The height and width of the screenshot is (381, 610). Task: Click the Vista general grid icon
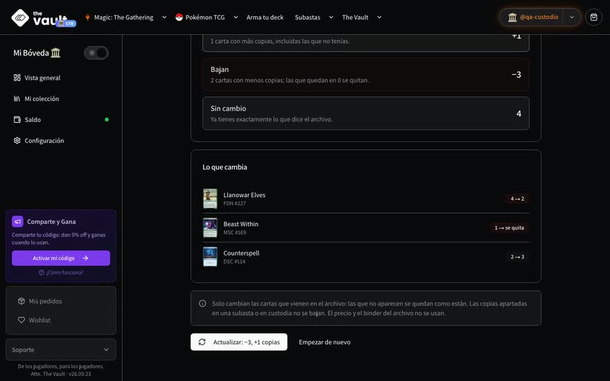tap(17, 78)
